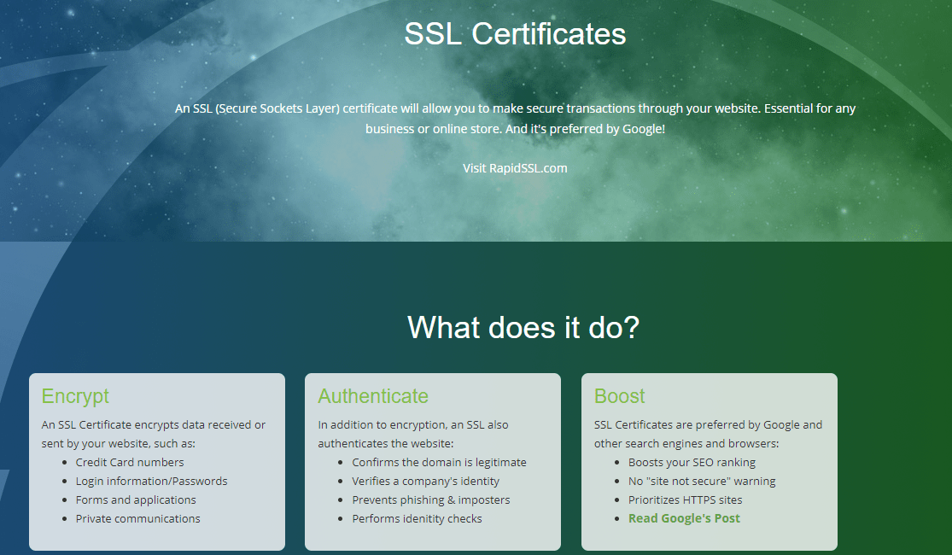Click Prevents phishing & imposters bullet

click(431, 499)
